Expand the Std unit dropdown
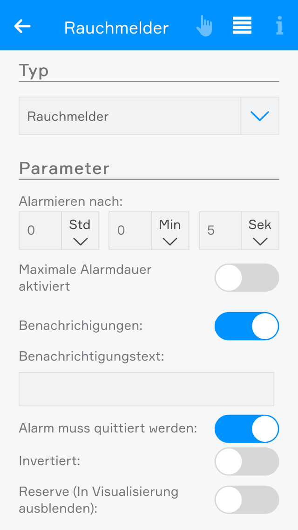 point(80,231)
